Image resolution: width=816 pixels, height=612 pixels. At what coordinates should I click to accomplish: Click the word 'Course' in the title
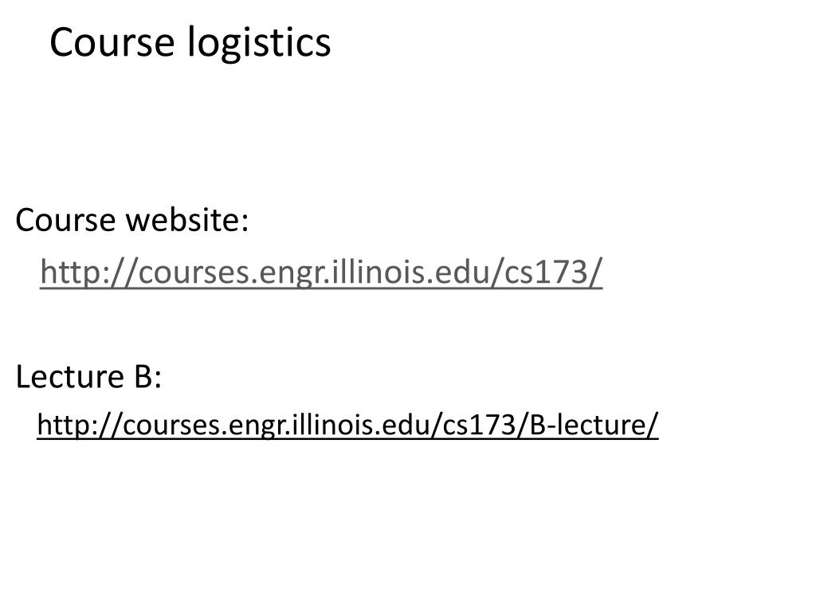point(112,43)
